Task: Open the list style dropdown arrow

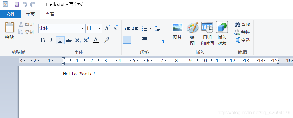Action: 150,28
